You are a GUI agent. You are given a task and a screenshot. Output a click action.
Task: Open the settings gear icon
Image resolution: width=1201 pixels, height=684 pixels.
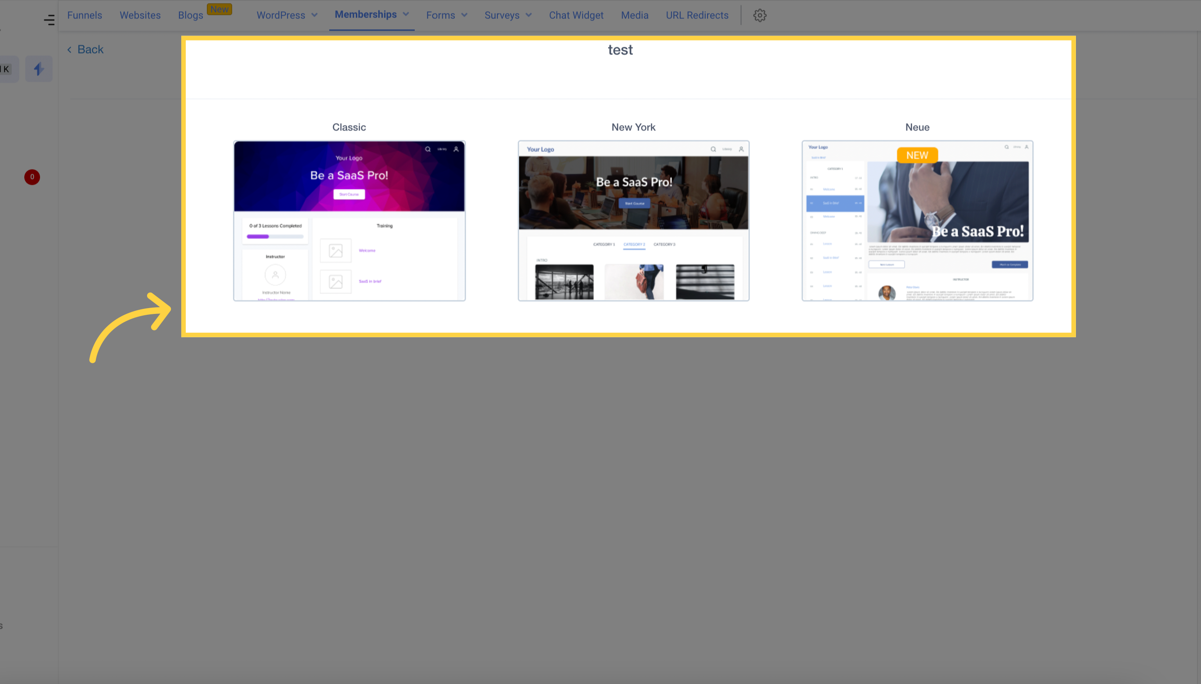coord(760,15)
